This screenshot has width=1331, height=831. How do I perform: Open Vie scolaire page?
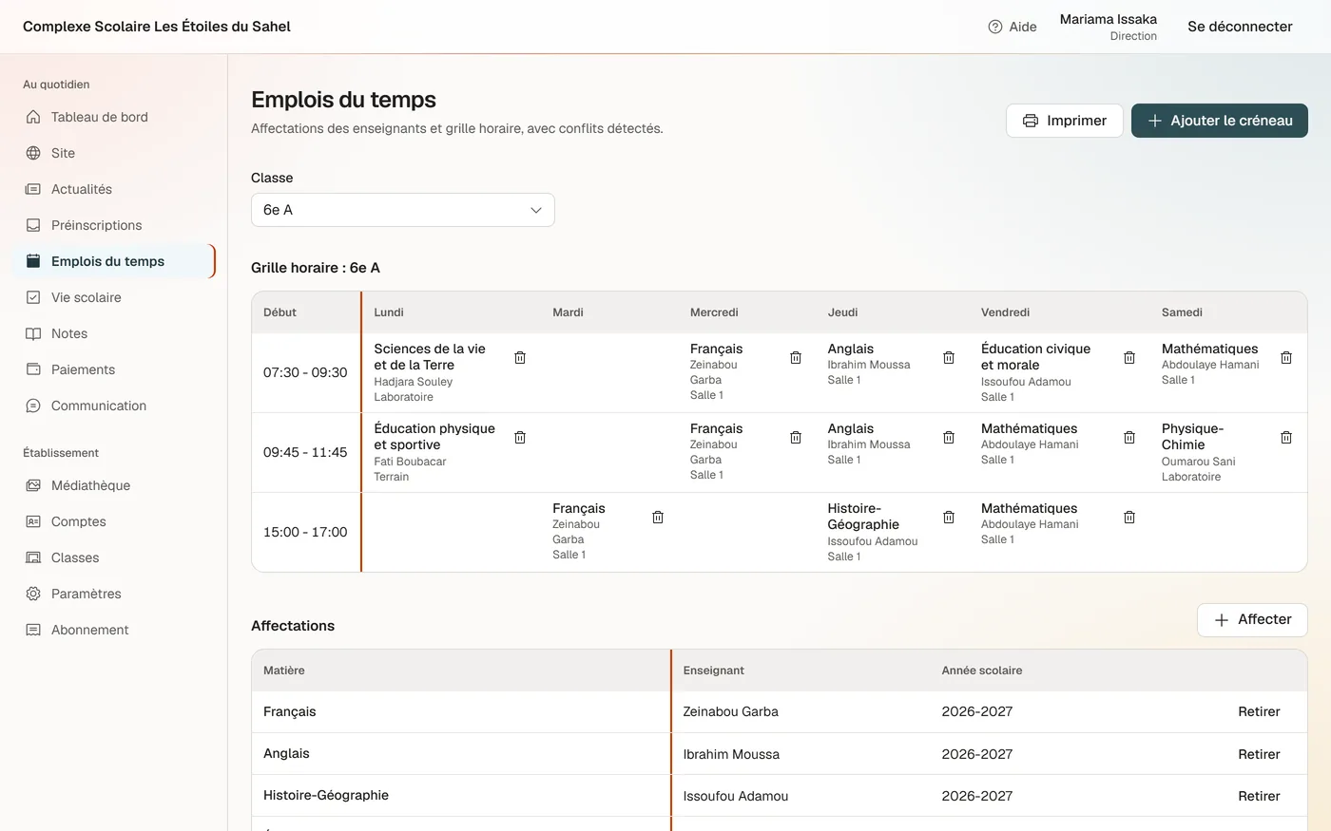[x=114, y=297]
